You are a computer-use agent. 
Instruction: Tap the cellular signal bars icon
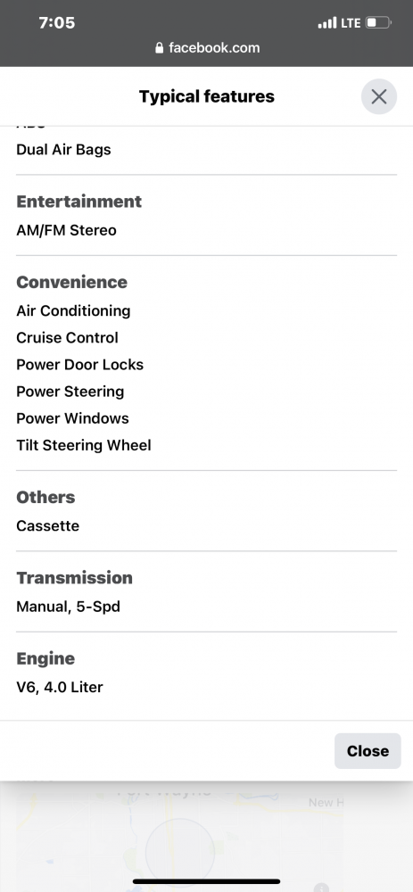[327, 23]
